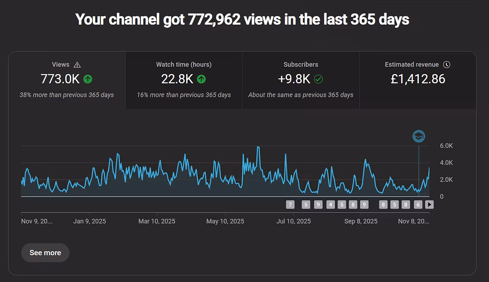Viewport: 489px width, 282px height.
Task: Click the Jul 10, 2025 axis label
Action: 293,221
